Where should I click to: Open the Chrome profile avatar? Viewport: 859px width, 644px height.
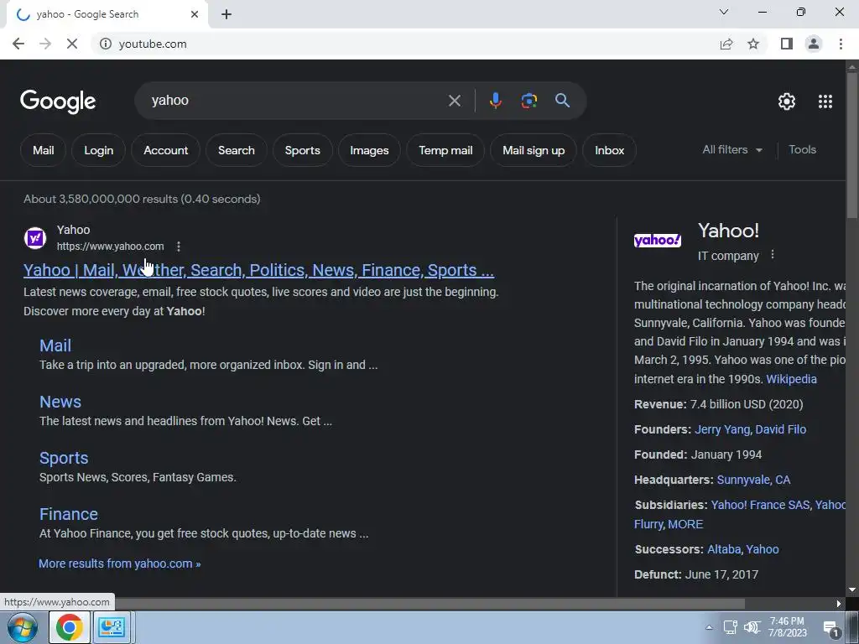(x=814, y=44)
